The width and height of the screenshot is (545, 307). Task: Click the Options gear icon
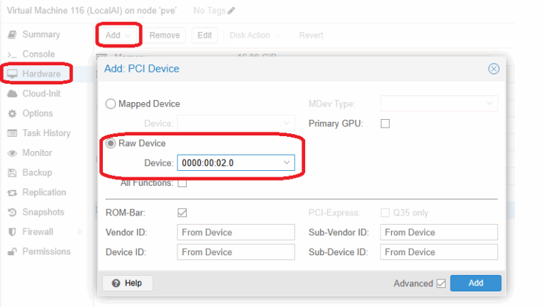click(11, 113)
